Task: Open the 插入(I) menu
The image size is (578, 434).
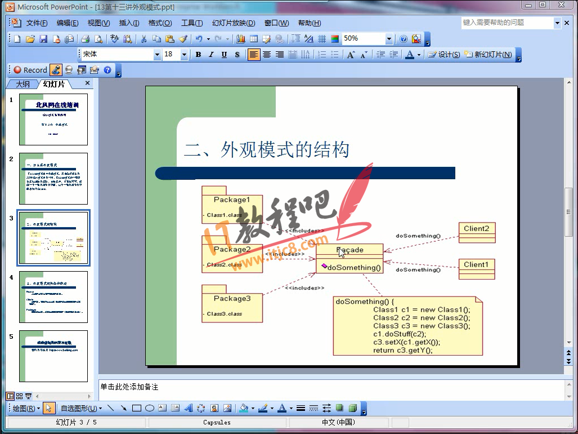Action: pyautogui.click(x=129, y=23)
